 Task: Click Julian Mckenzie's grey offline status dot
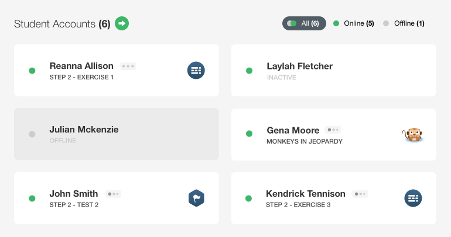point(32,134)
